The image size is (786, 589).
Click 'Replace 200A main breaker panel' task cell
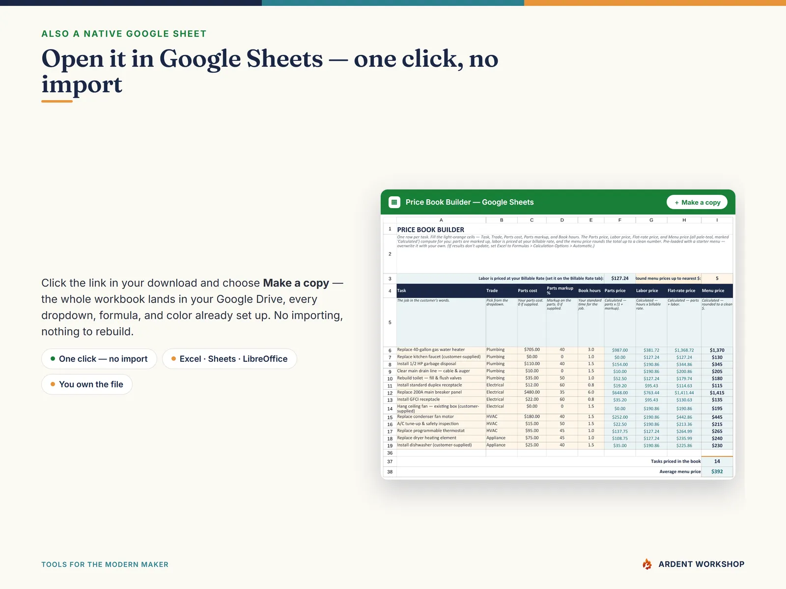(x=441, y=392)
